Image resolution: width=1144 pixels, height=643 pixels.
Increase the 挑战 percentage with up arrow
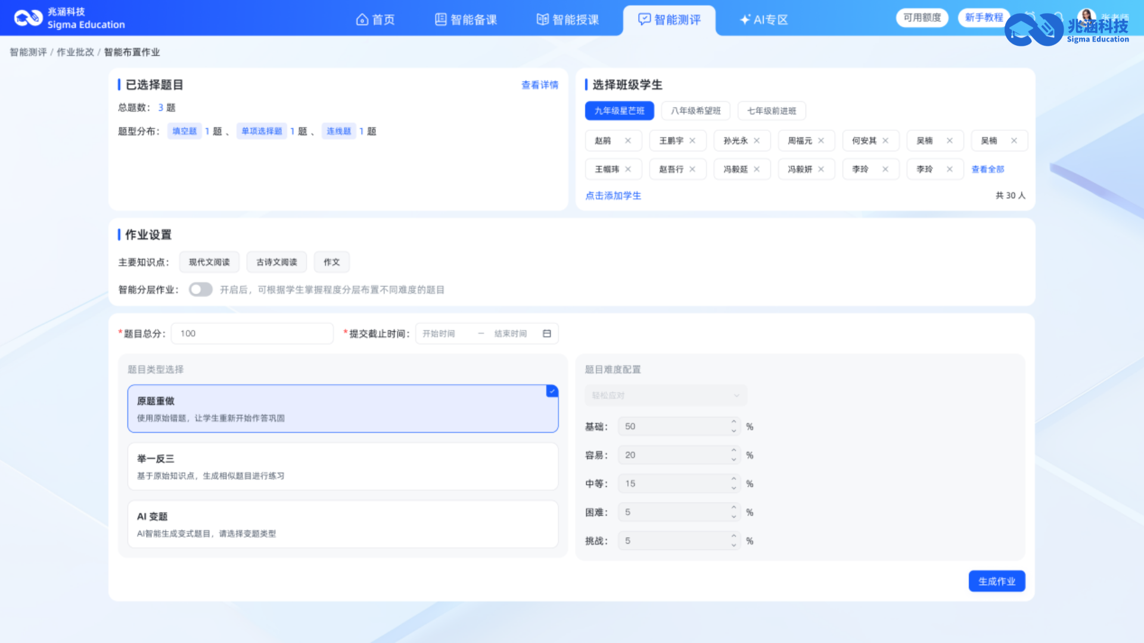[x=734, y=536]
